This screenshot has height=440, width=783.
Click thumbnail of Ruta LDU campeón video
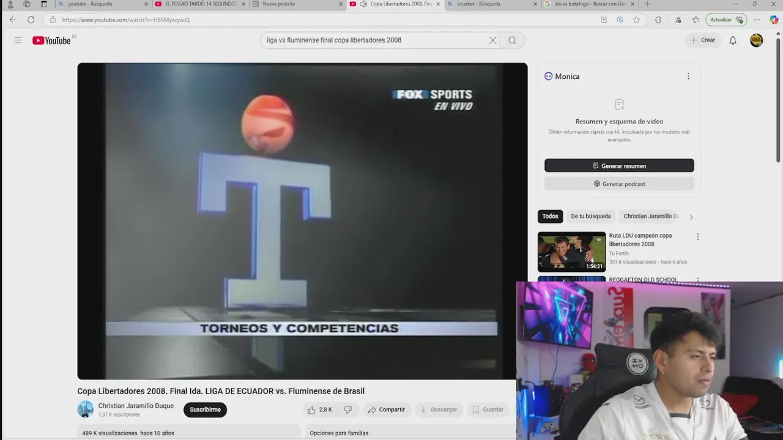[x=571, y=251]
